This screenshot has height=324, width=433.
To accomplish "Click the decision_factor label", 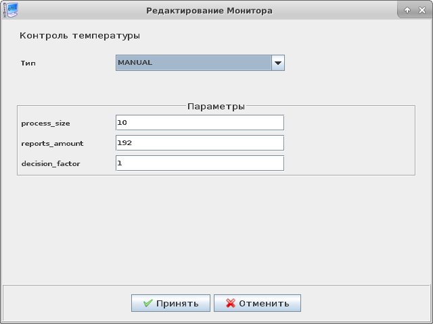I will click(x=51, y=163).
